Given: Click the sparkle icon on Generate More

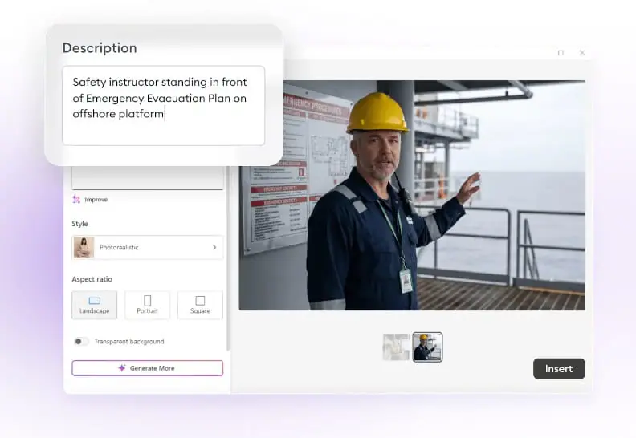Looking at the screenshot, I should [x=122, y=368].
